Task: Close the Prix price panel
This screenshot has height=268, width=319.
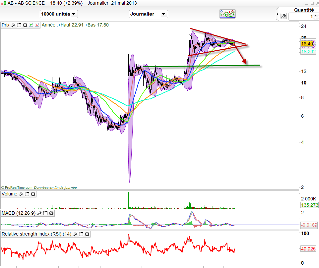Action: (x=25, y=25)
